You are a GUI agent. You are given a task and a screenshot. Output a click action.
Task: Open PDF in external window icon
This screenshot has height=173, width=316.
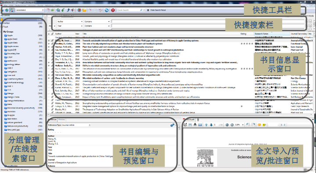click(x=185, y=125)
